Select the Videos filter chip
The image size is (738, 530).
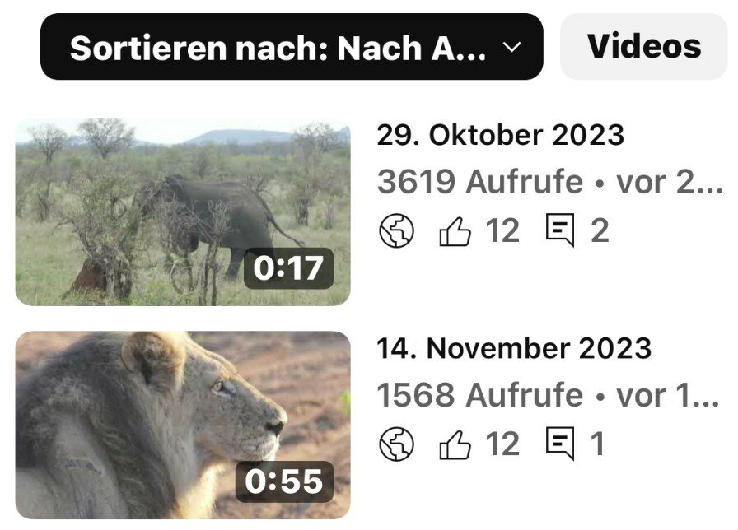point(644,47)
